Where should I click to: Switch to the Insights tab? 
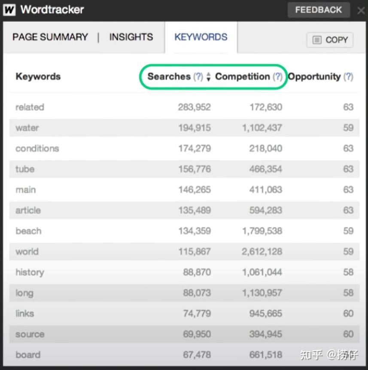point(131,37)
